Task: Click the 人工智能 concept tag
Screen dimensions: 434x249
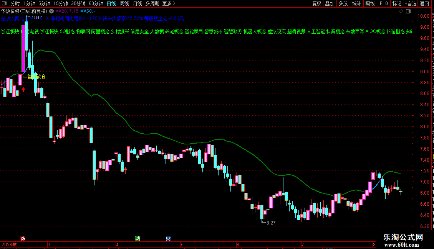Action: coord(316,31)
